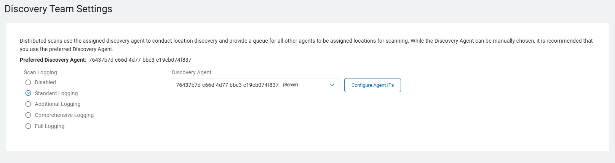Click the 'Disabled' label text

tap(45, 82)
